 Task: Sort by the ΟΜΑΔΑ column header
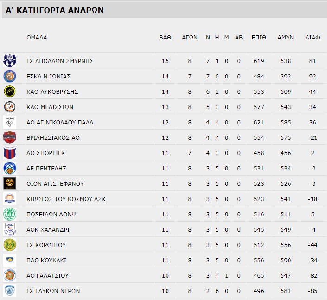click(37, 38)
